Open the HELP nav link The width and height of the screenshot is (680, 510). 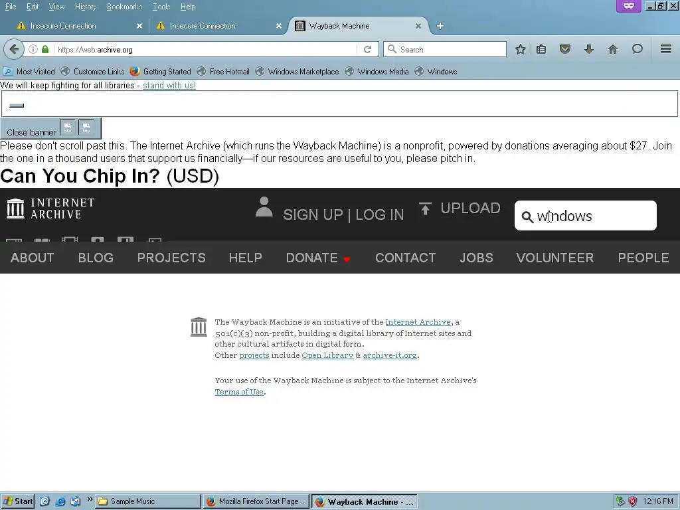pos(245,258)
